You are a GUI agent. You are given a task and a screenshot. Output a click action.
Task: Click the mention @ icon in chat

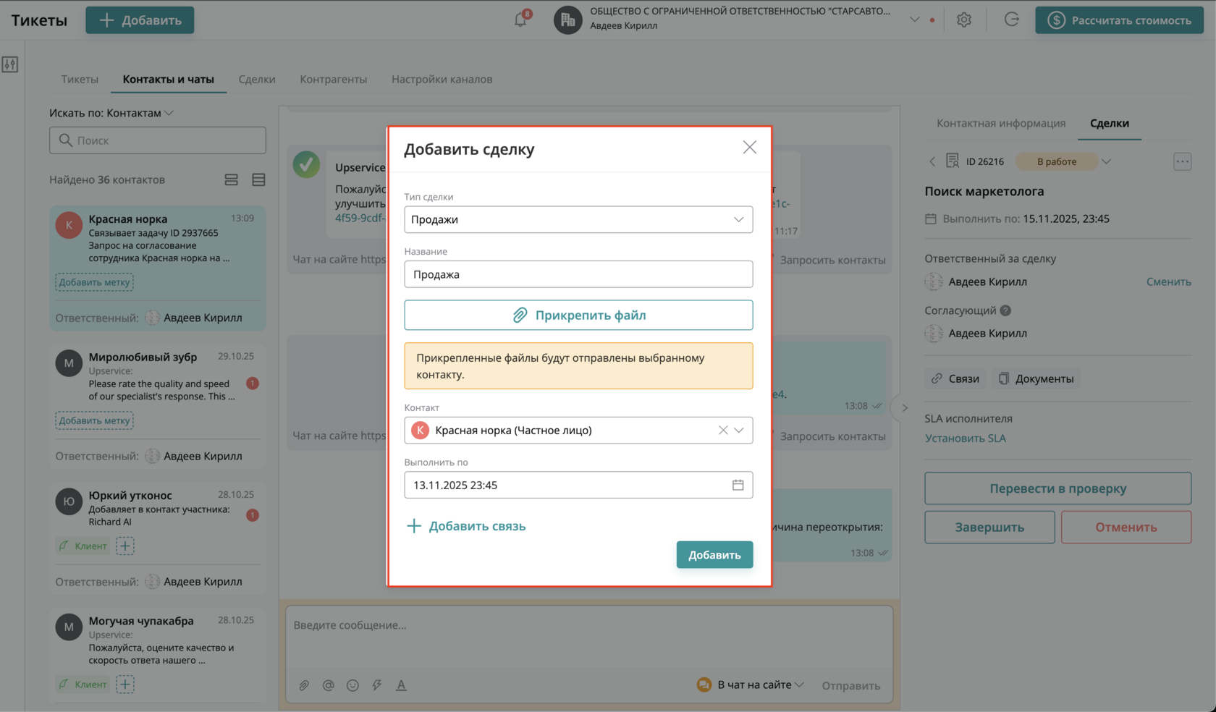pos(329,685)
